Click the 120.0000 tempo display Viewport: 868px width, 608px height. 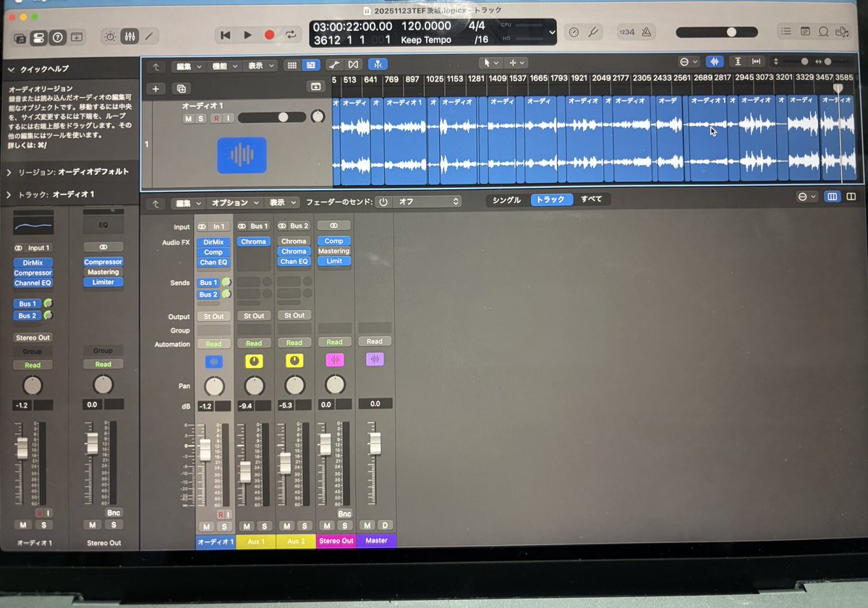click(426, 25)
